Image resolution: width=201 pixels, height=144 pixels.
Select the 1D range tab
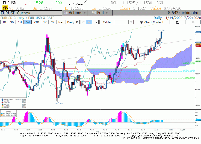coord(4,22)
